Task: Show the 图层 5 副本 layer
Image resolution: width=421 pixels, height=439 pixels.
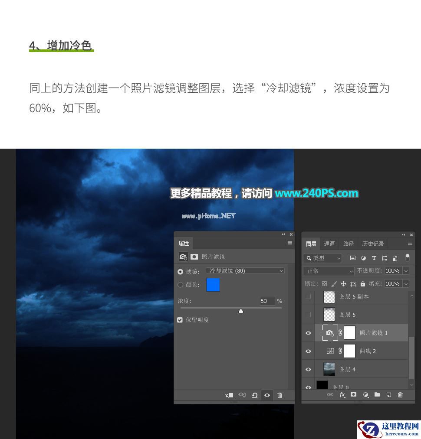Action: [x=308, y=296]
